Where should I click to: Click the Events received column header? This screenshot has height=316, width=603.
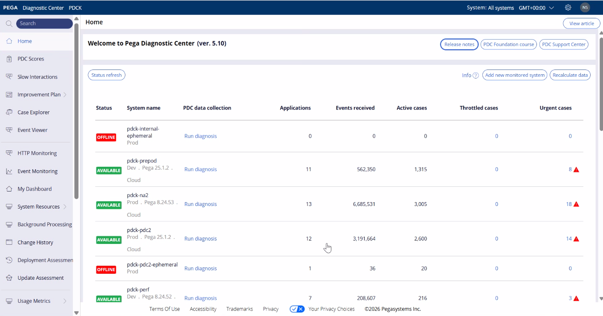click(355, 108)
